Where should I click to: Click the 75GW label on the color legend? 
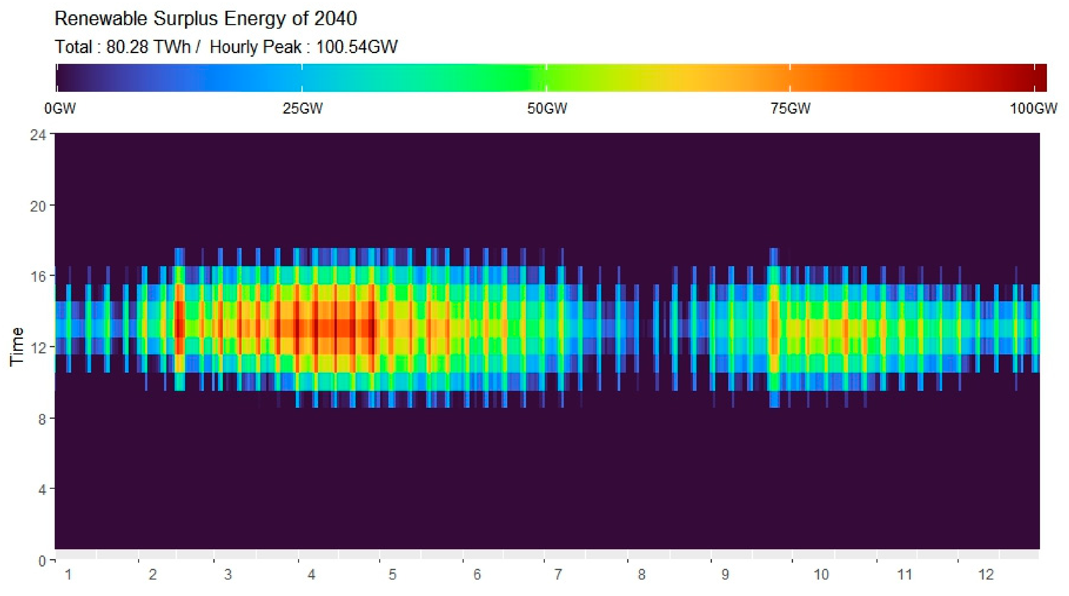(790, 108)
